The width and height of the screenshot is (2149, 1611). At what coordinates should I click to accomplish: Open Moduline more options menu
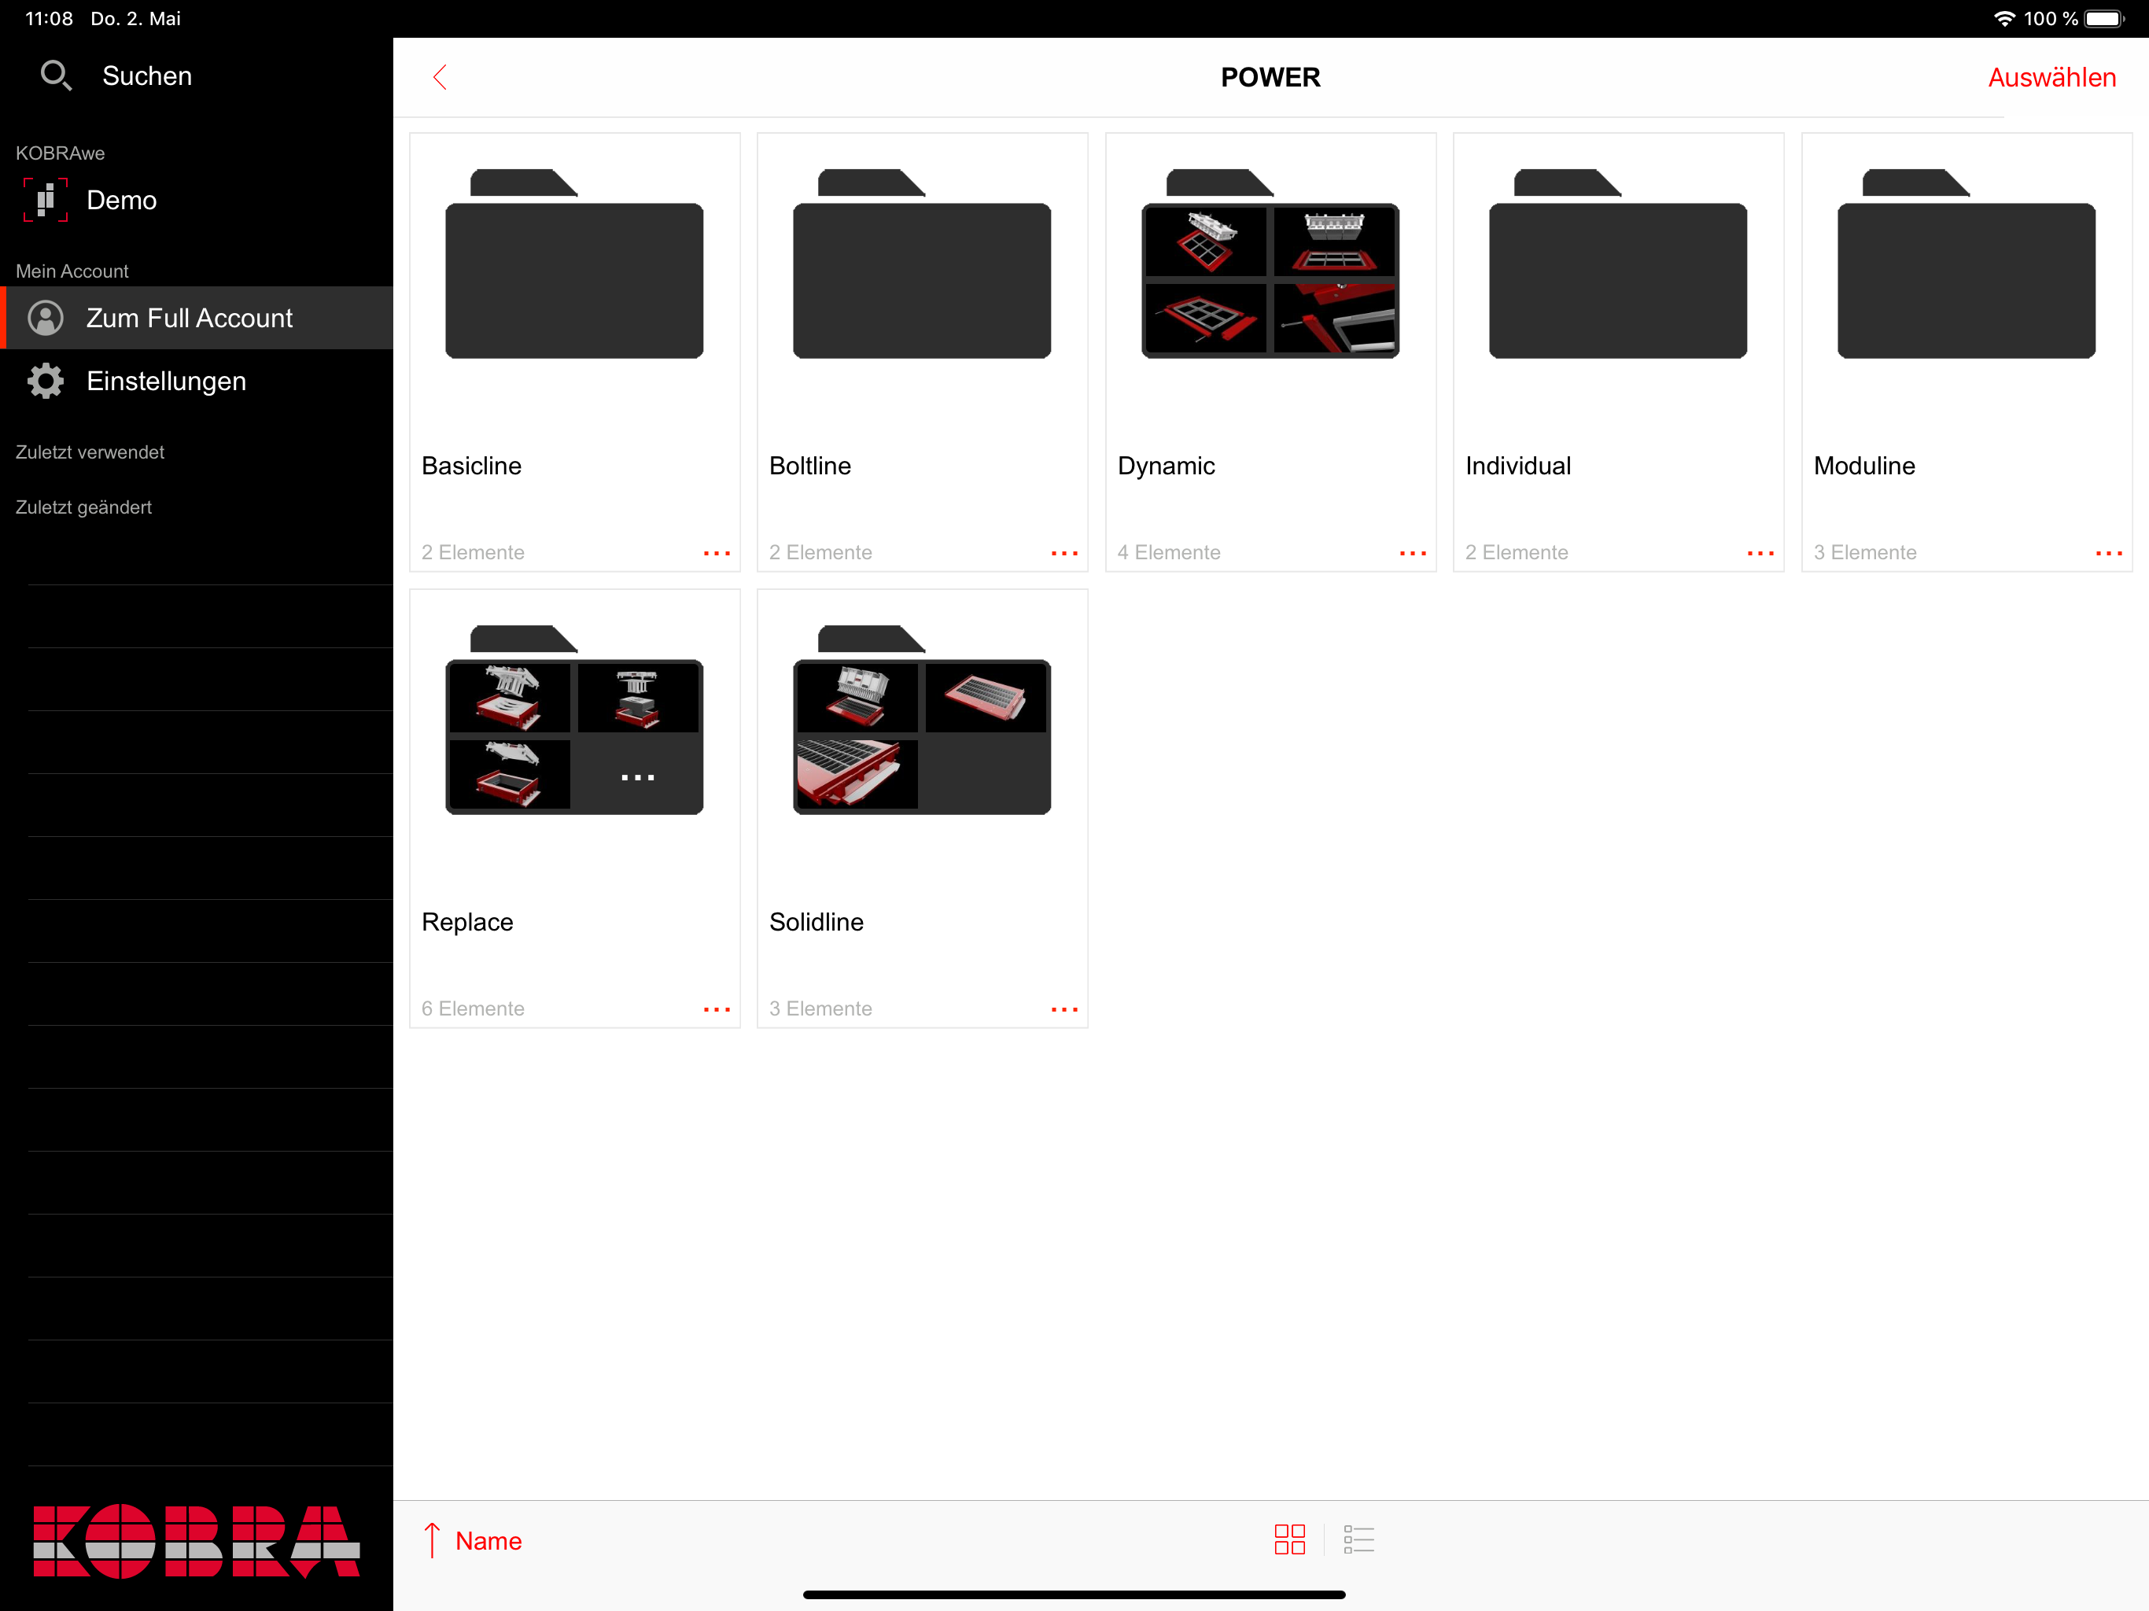point(2109,553)
